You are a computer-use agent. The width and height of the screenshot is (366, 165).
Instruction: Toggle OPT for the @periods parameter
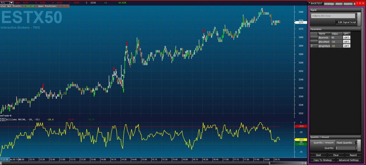coord(347,37)
